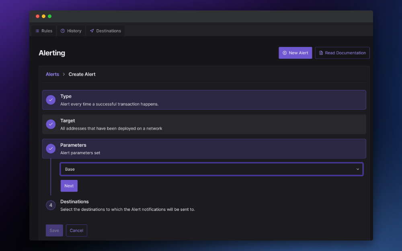This screenshot has height=251, width=402.
Task: Select the Destinations tab
Action: pyautogui.click(x=105, y=31)
